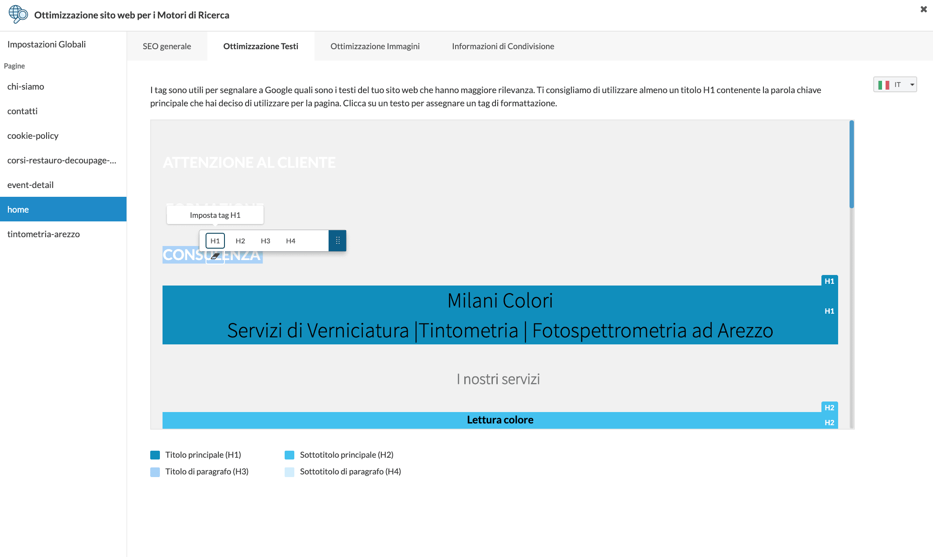Close the SEO optimization dialog
The width and height of the screenshot is (933, 557).
click(x=923, y=9)
